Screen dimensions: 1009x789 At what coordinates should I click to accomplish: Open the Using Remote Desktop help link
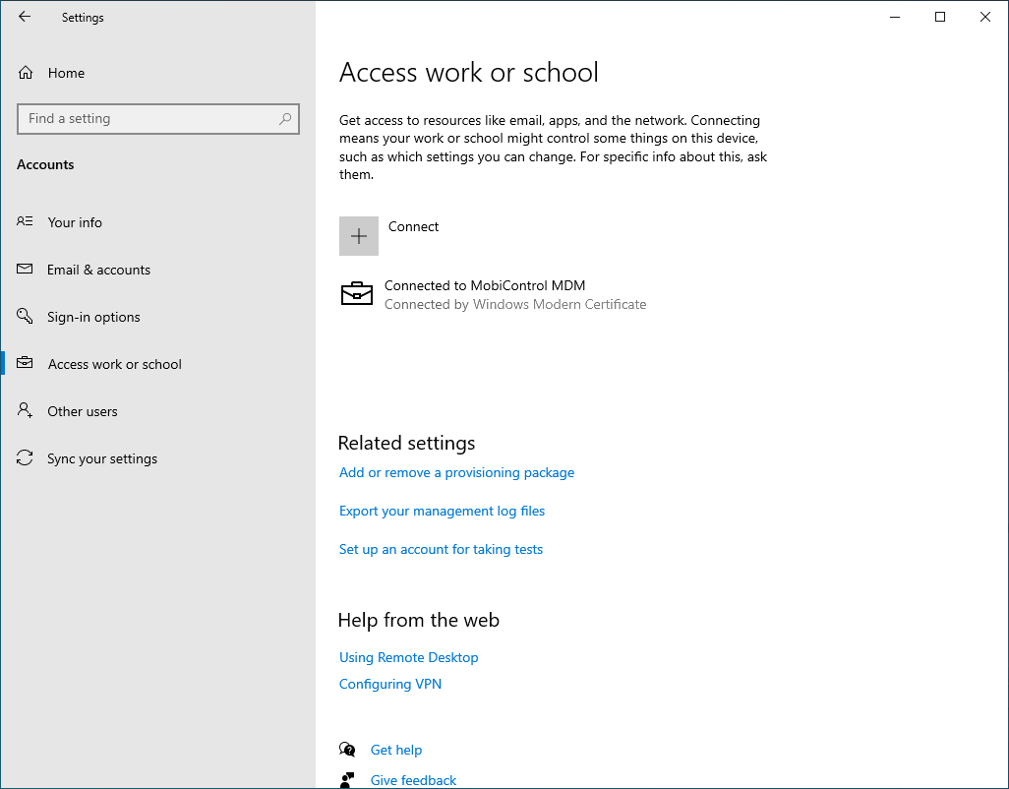click(x=408, y=657)
